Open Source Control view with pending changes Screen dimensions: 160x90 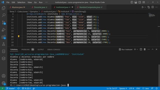3,22
